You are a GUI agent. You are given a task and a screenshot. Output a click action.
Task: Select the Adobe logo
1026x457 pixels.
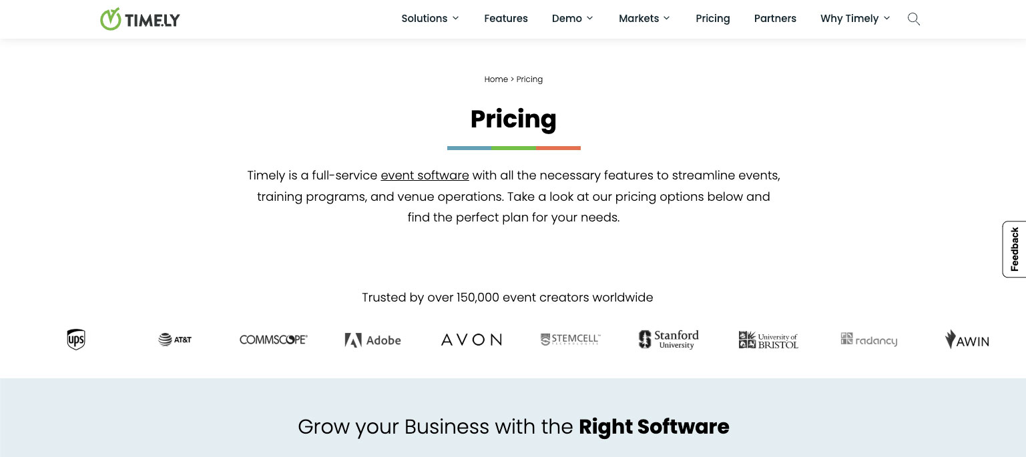(x=372, y=340)
